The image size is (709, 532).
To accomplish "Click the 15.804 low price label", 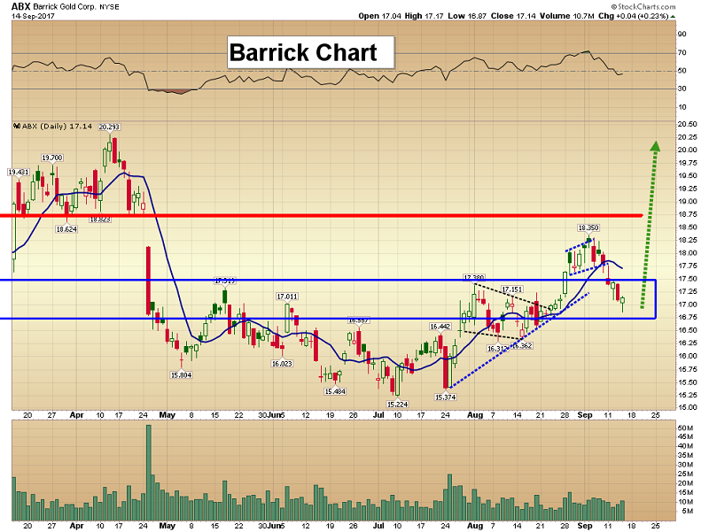I will coord(182,374).
